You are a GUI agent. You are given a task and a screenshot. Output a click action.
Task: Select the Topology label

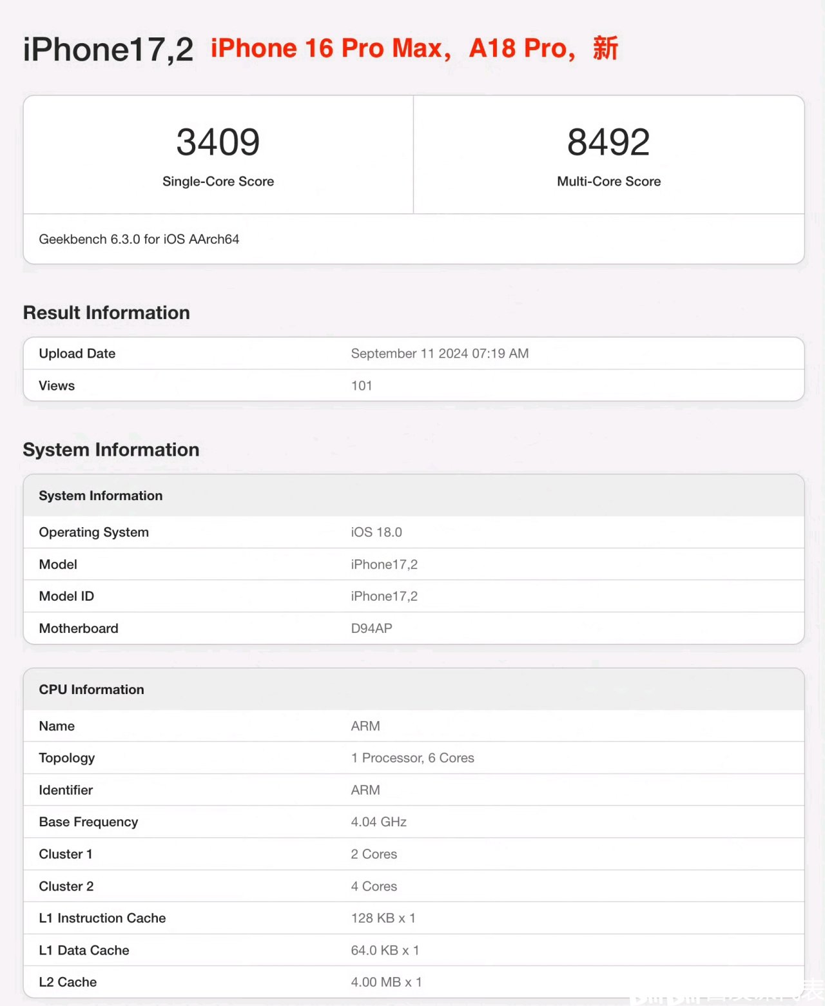coord(66,758)
